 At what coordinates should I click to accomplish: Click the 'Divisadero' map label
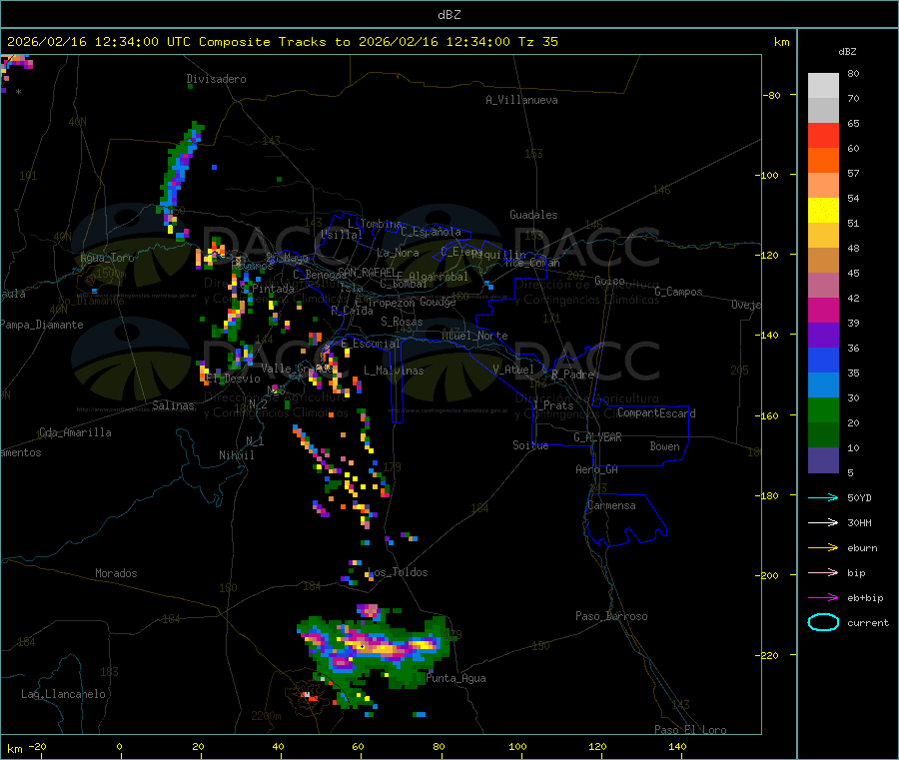[x=216, y=79]
